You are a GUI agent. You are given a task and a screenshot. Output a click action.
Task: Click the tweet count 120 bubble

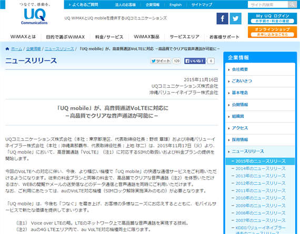pos(177,61)
